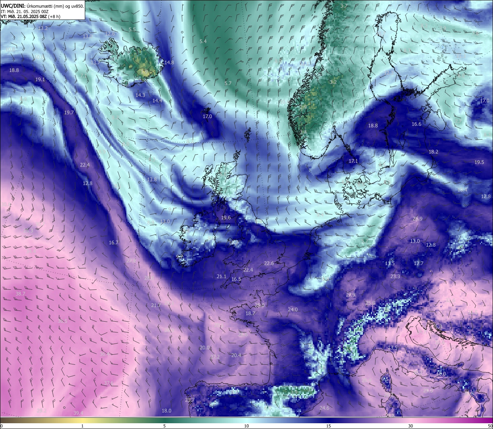This screenshot has width=493, height=429.
Task: Click the 37.6 map value
Action: point(109,383)
